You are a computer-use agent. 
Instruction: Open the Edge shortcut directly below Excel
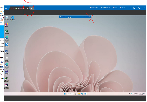click(x=7, y=39)
